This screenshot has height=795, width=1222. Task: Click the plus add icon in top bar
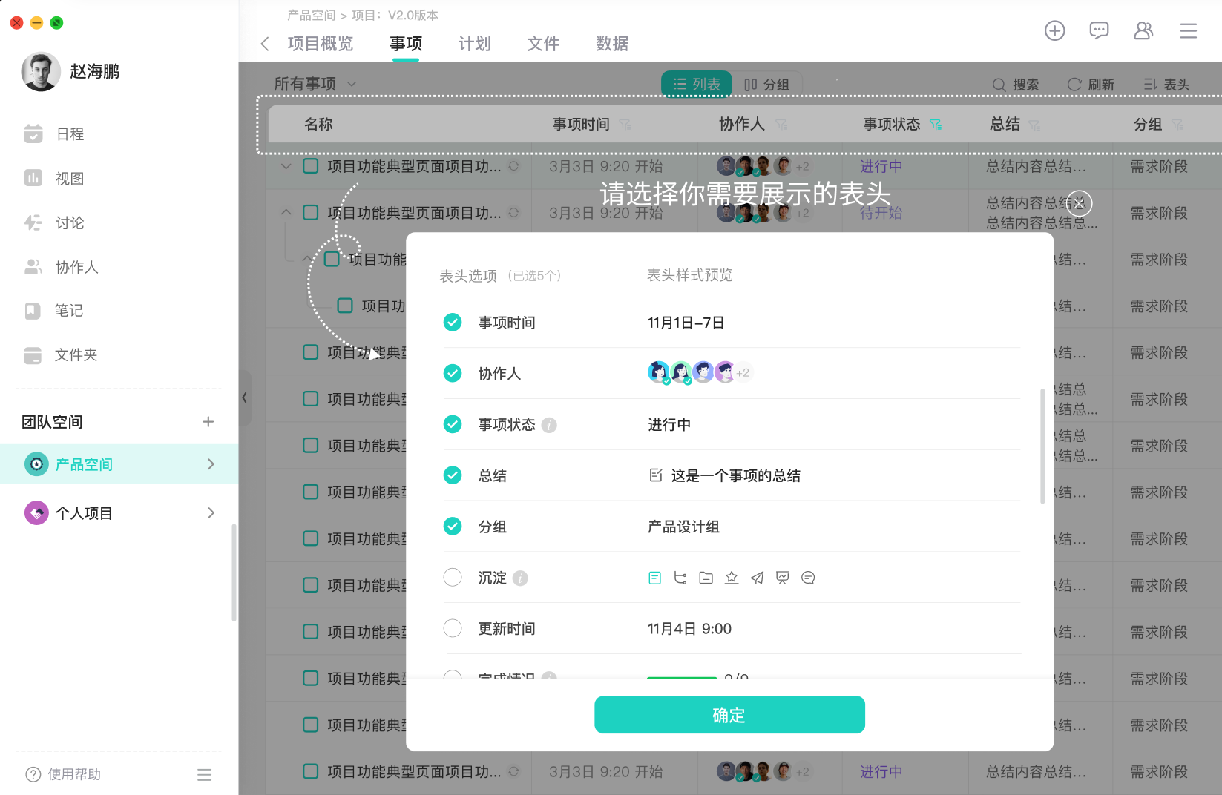point(1054,30)
